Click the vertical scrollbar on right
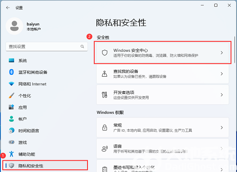237x172 pixels. [x=235, y=49]
